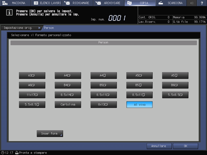The height and width of the screenshot is (155, 207).
Task: Select the COPIA tab
Action: (140, 3)
